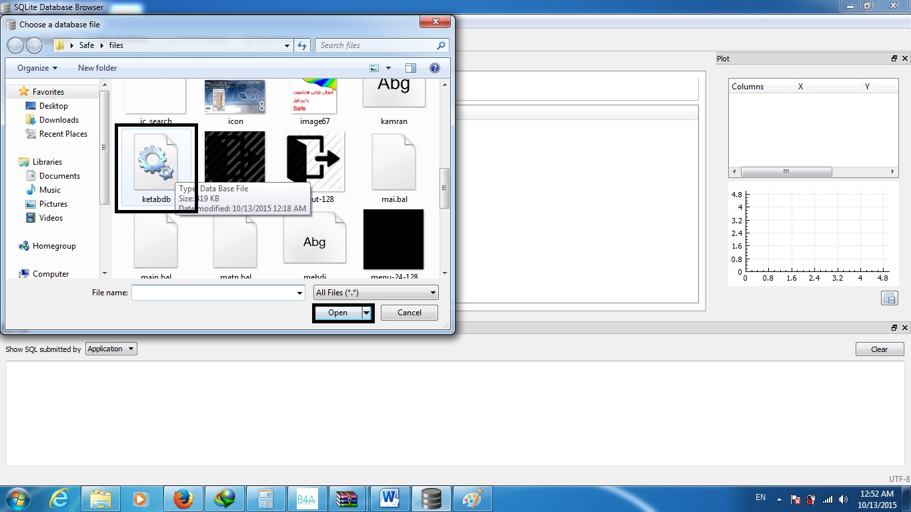Viewport: 911px width, 512px height.
Task: Open Favorites in the navigation pane
Action: point(48,92)
